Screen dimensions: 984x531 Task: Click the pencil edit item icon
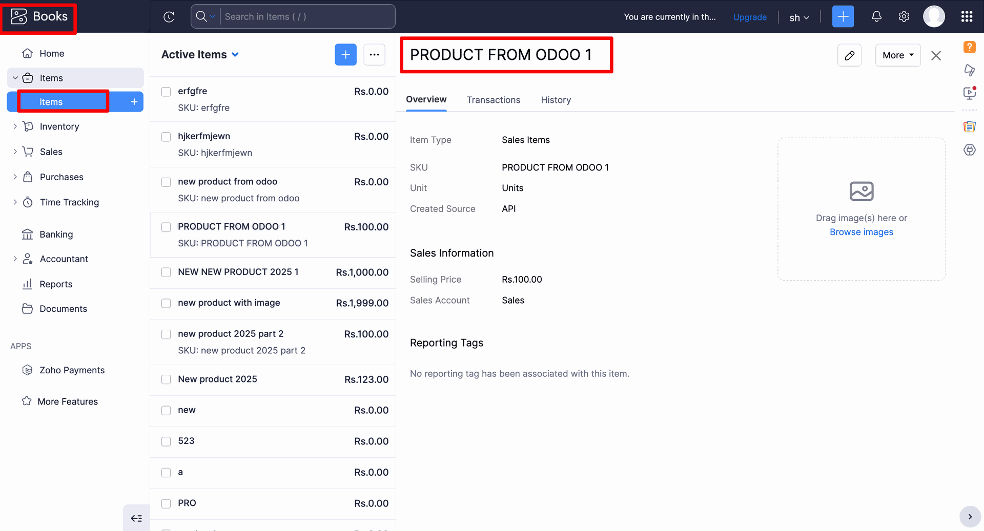[849, 55]
